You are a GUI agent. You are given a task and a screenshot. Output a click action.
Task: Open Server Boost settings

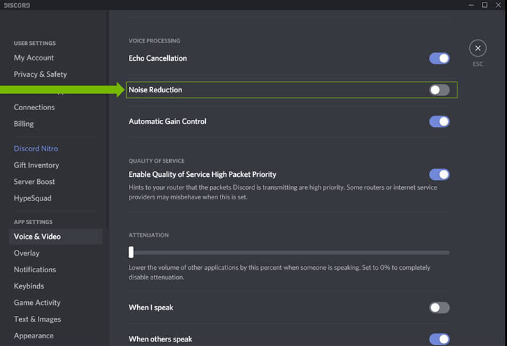[35, 182]
